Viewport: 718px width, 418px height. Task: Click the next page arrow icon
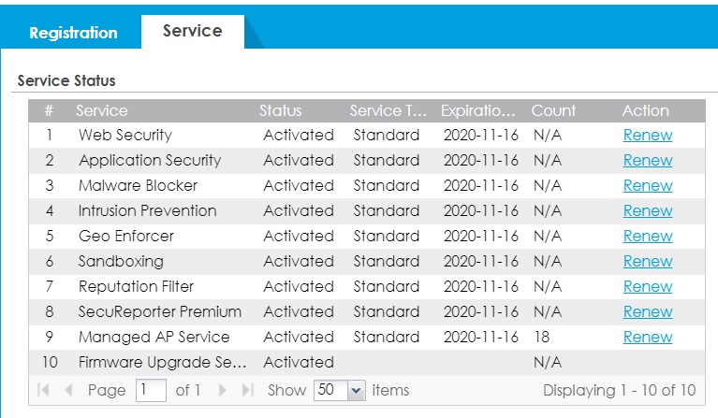click(222, 390)
